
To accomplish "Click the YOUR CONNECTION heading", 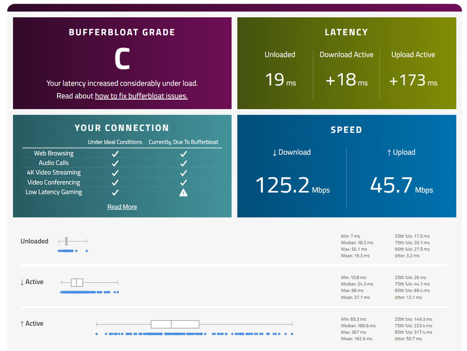I will 122,128.
